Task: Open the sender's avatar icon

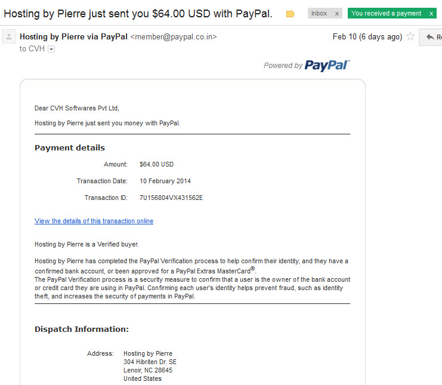Action: [9, 36]
